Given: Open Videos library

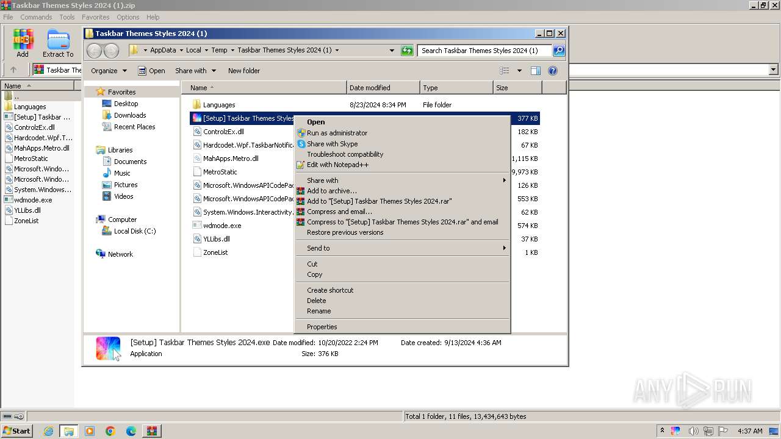Looking at the screenshot, I should coord(123,196).
